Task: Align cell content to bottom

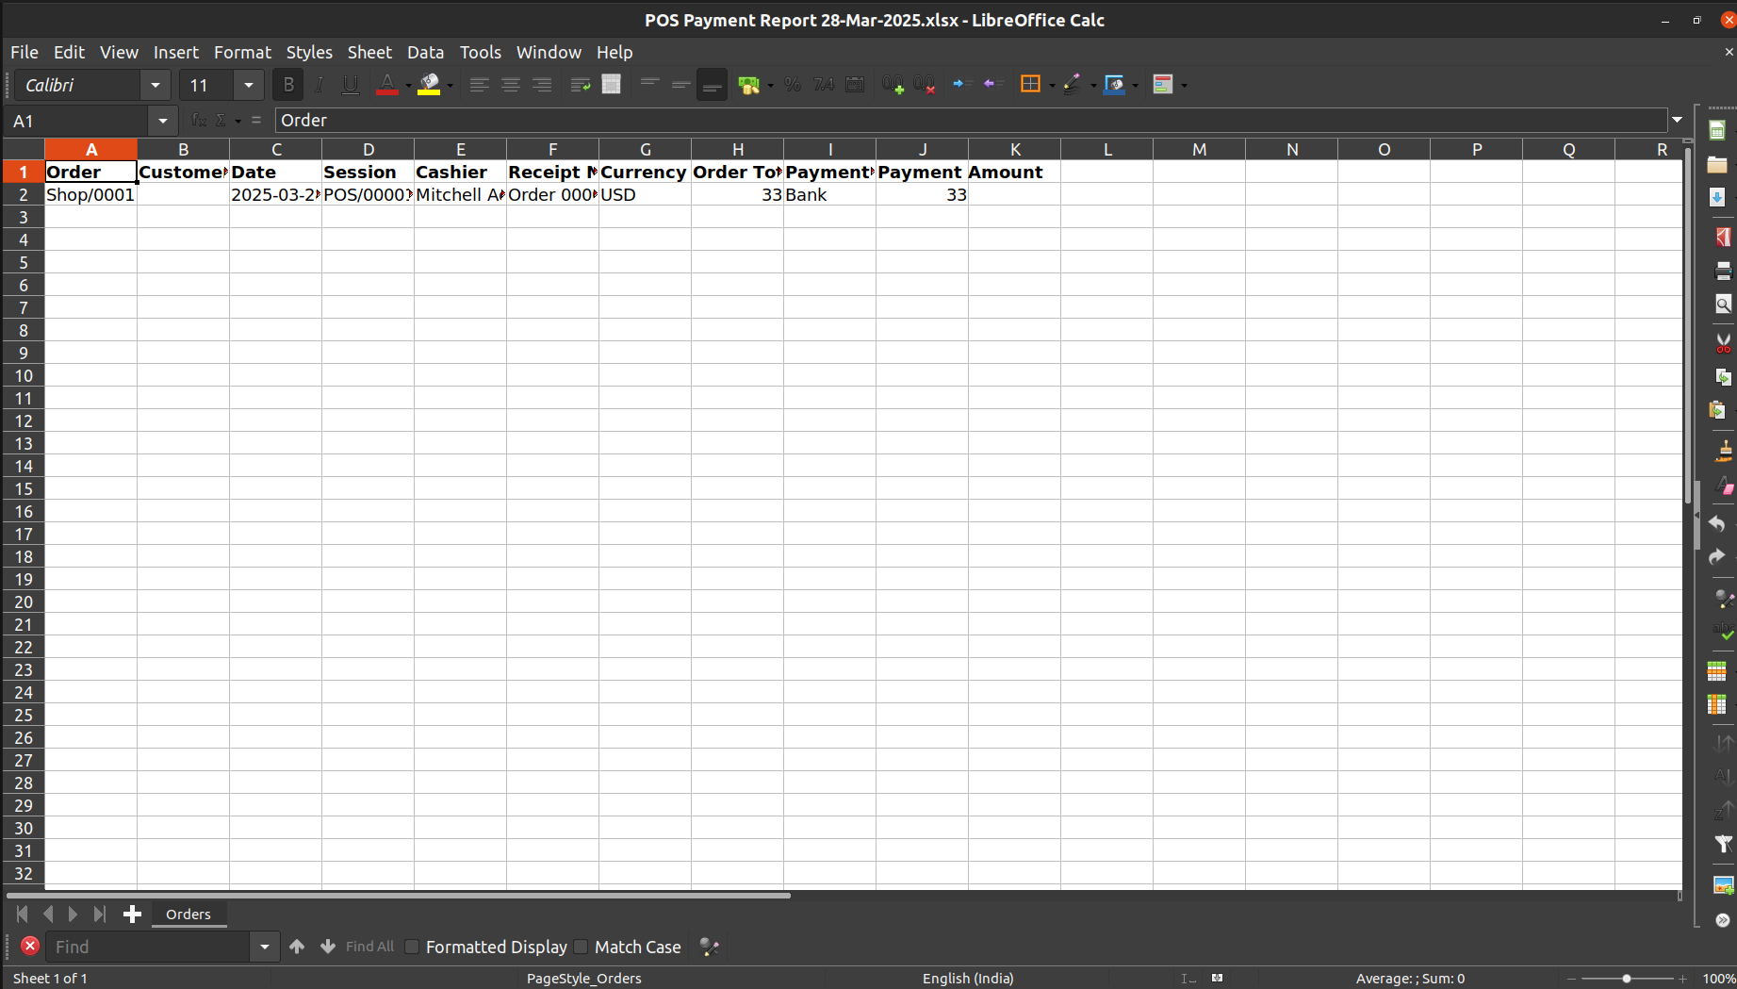Action: [712, 85]
